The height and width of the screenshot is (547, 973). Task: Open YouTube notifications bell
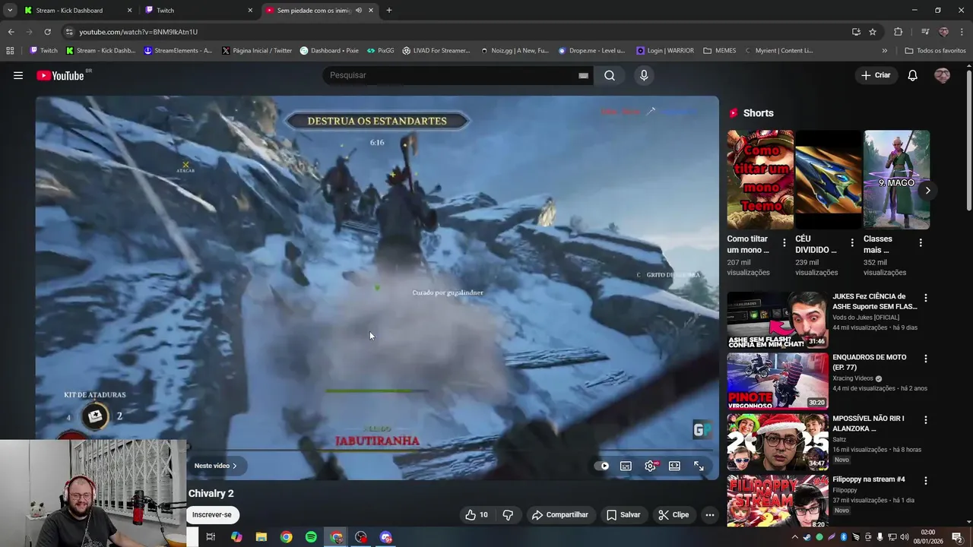[x=913, y=75]
